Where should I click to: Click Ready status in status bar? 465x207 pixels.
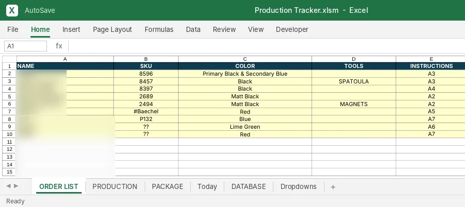pyautogui.click(x=16, y=201)
